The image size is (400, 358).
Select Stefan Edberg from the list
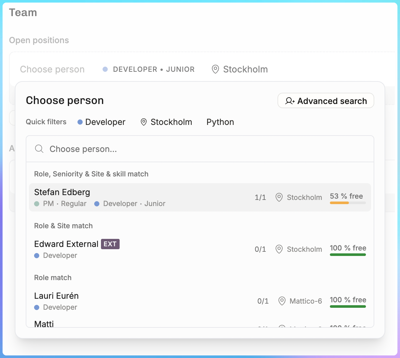point(200,197)
